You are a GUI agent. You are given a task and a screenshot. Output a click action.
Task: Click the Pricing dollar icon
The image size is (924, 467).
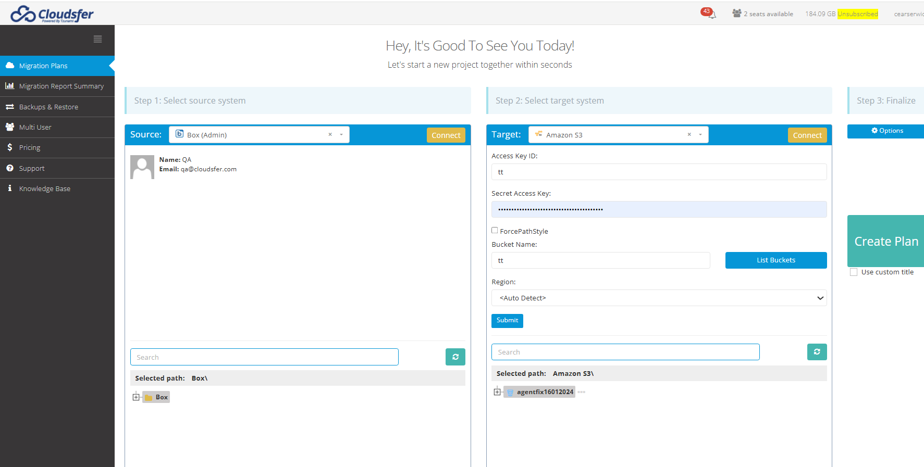tap(10, 147)
